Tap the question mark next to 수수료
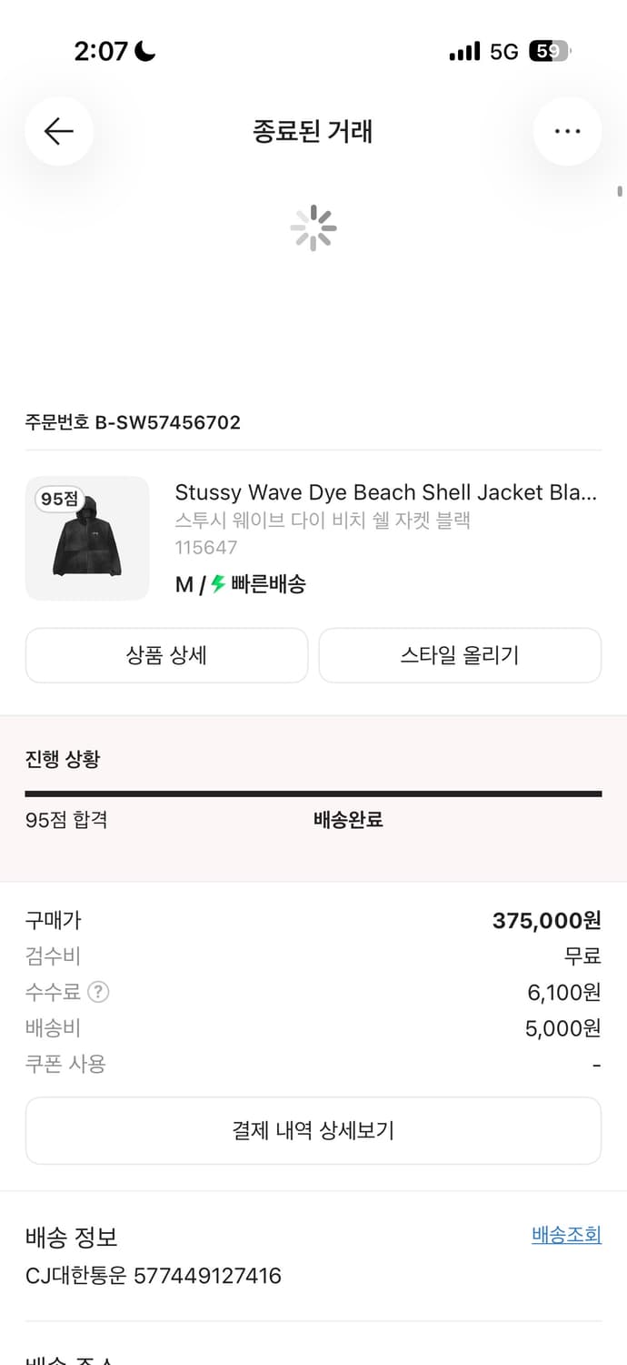 pyautogui.click(x=99, y=992)
